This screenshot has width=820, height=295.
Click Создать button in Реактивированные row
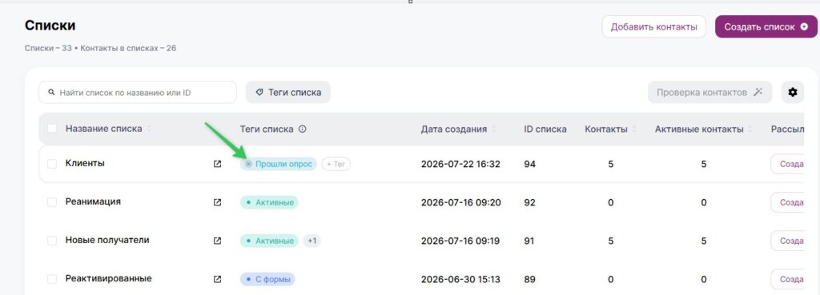point(788,279)
